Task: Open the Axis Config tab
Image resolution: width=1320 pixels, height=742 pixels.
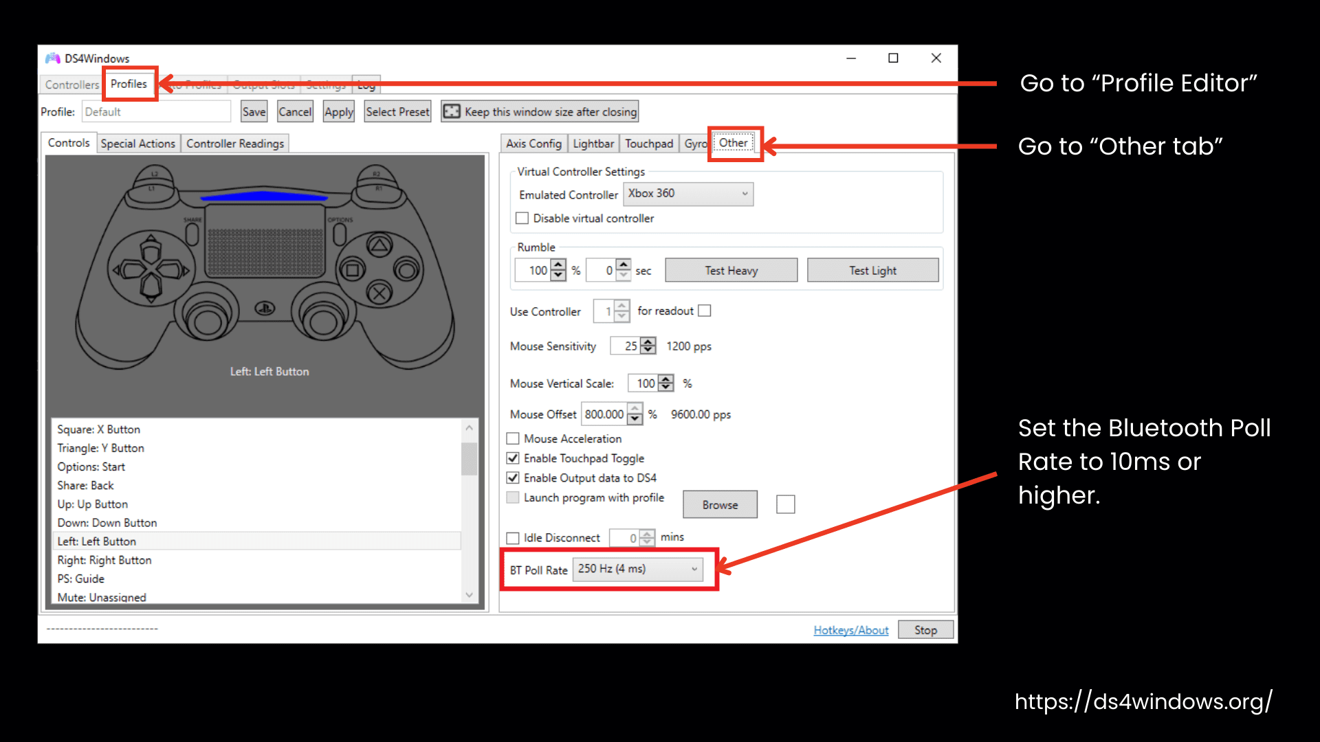Action: click(533, 144)
